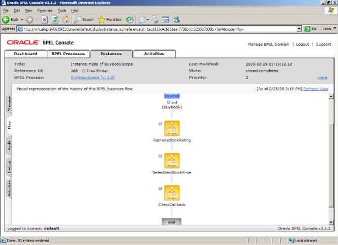Open the Flow side tab
Image resolution: width=338 pixels, height=245 pixels.
tap(9, 125)
